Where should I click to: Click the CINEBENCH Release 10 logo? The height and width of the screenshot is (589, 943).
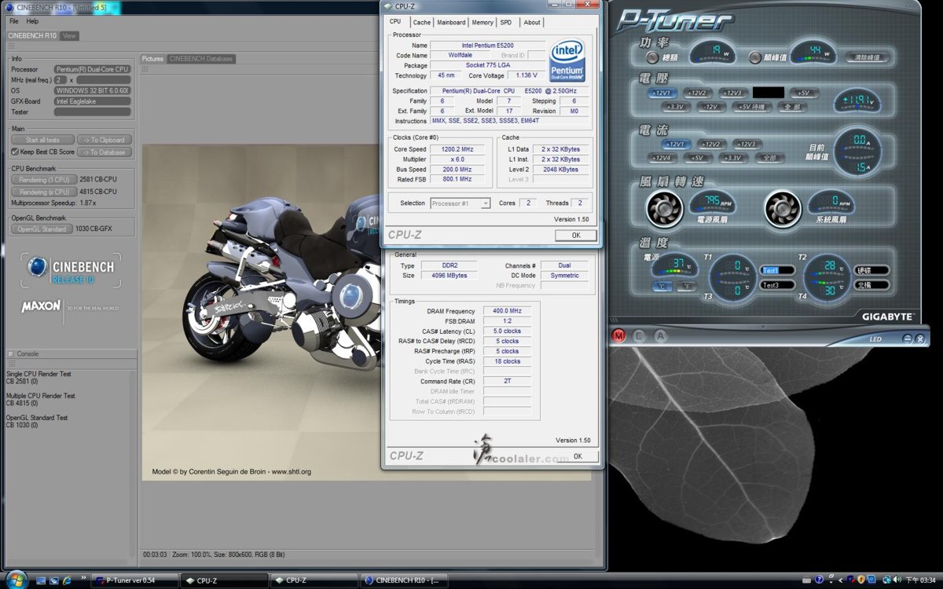71,270
